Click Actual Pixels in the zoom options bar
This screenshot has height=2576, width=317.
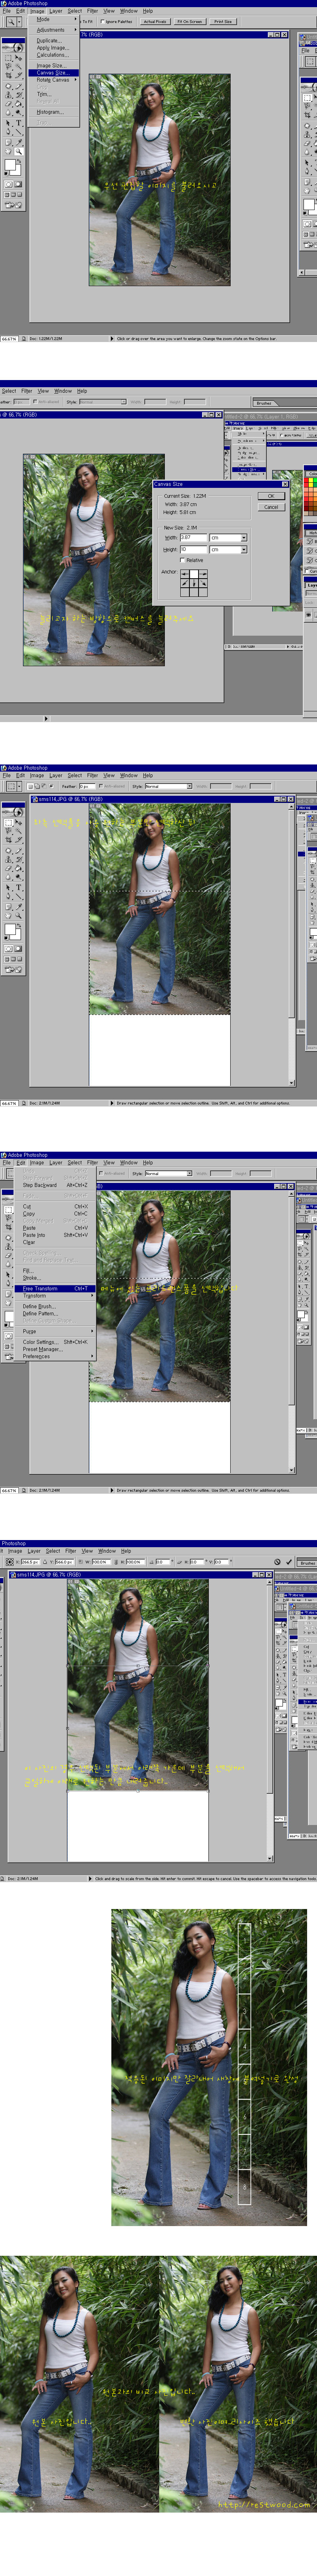click(x=155, y=21)
